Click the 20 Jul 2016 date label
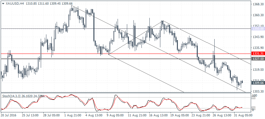The image size is (265, 119). (x=9, y=115)
